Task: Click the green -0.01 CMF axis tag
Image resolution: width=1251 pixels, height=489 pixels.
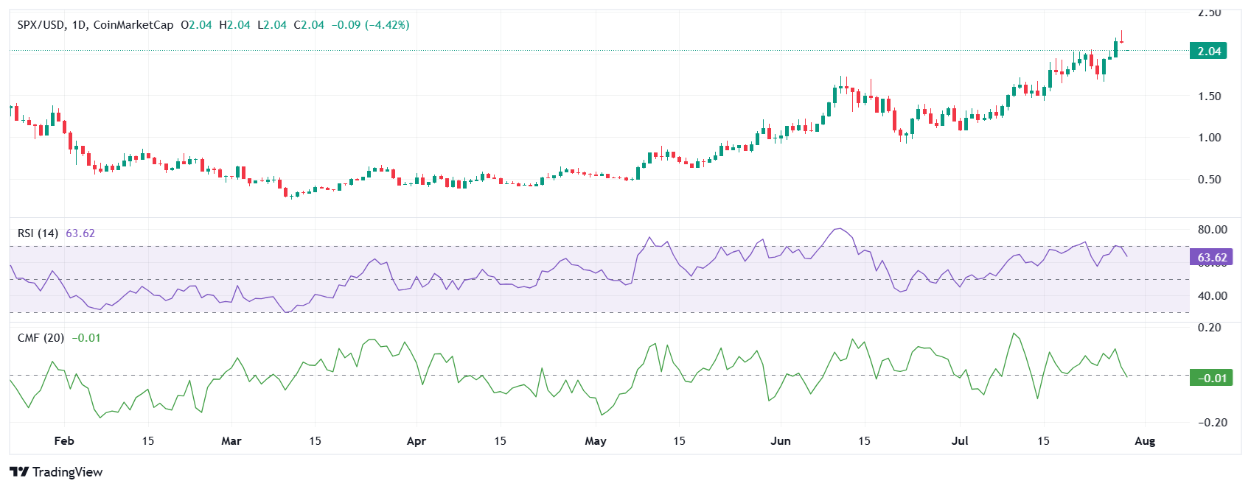Action: [x=1211, y=378]
